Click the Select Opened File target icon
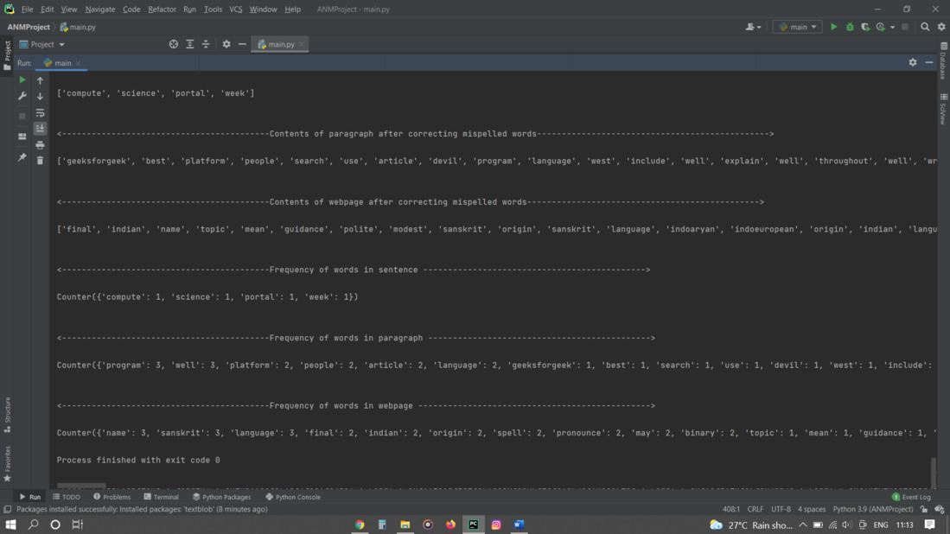The height and width of the screenshot is (534, 950). coord(174,44)
